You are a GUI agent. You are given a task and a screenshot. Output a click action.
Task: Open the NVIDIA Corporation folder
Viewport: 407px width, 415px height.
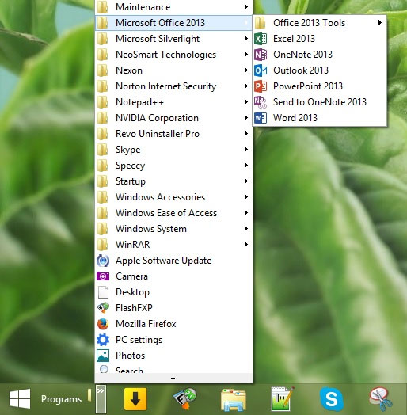[x=173, y=118]
